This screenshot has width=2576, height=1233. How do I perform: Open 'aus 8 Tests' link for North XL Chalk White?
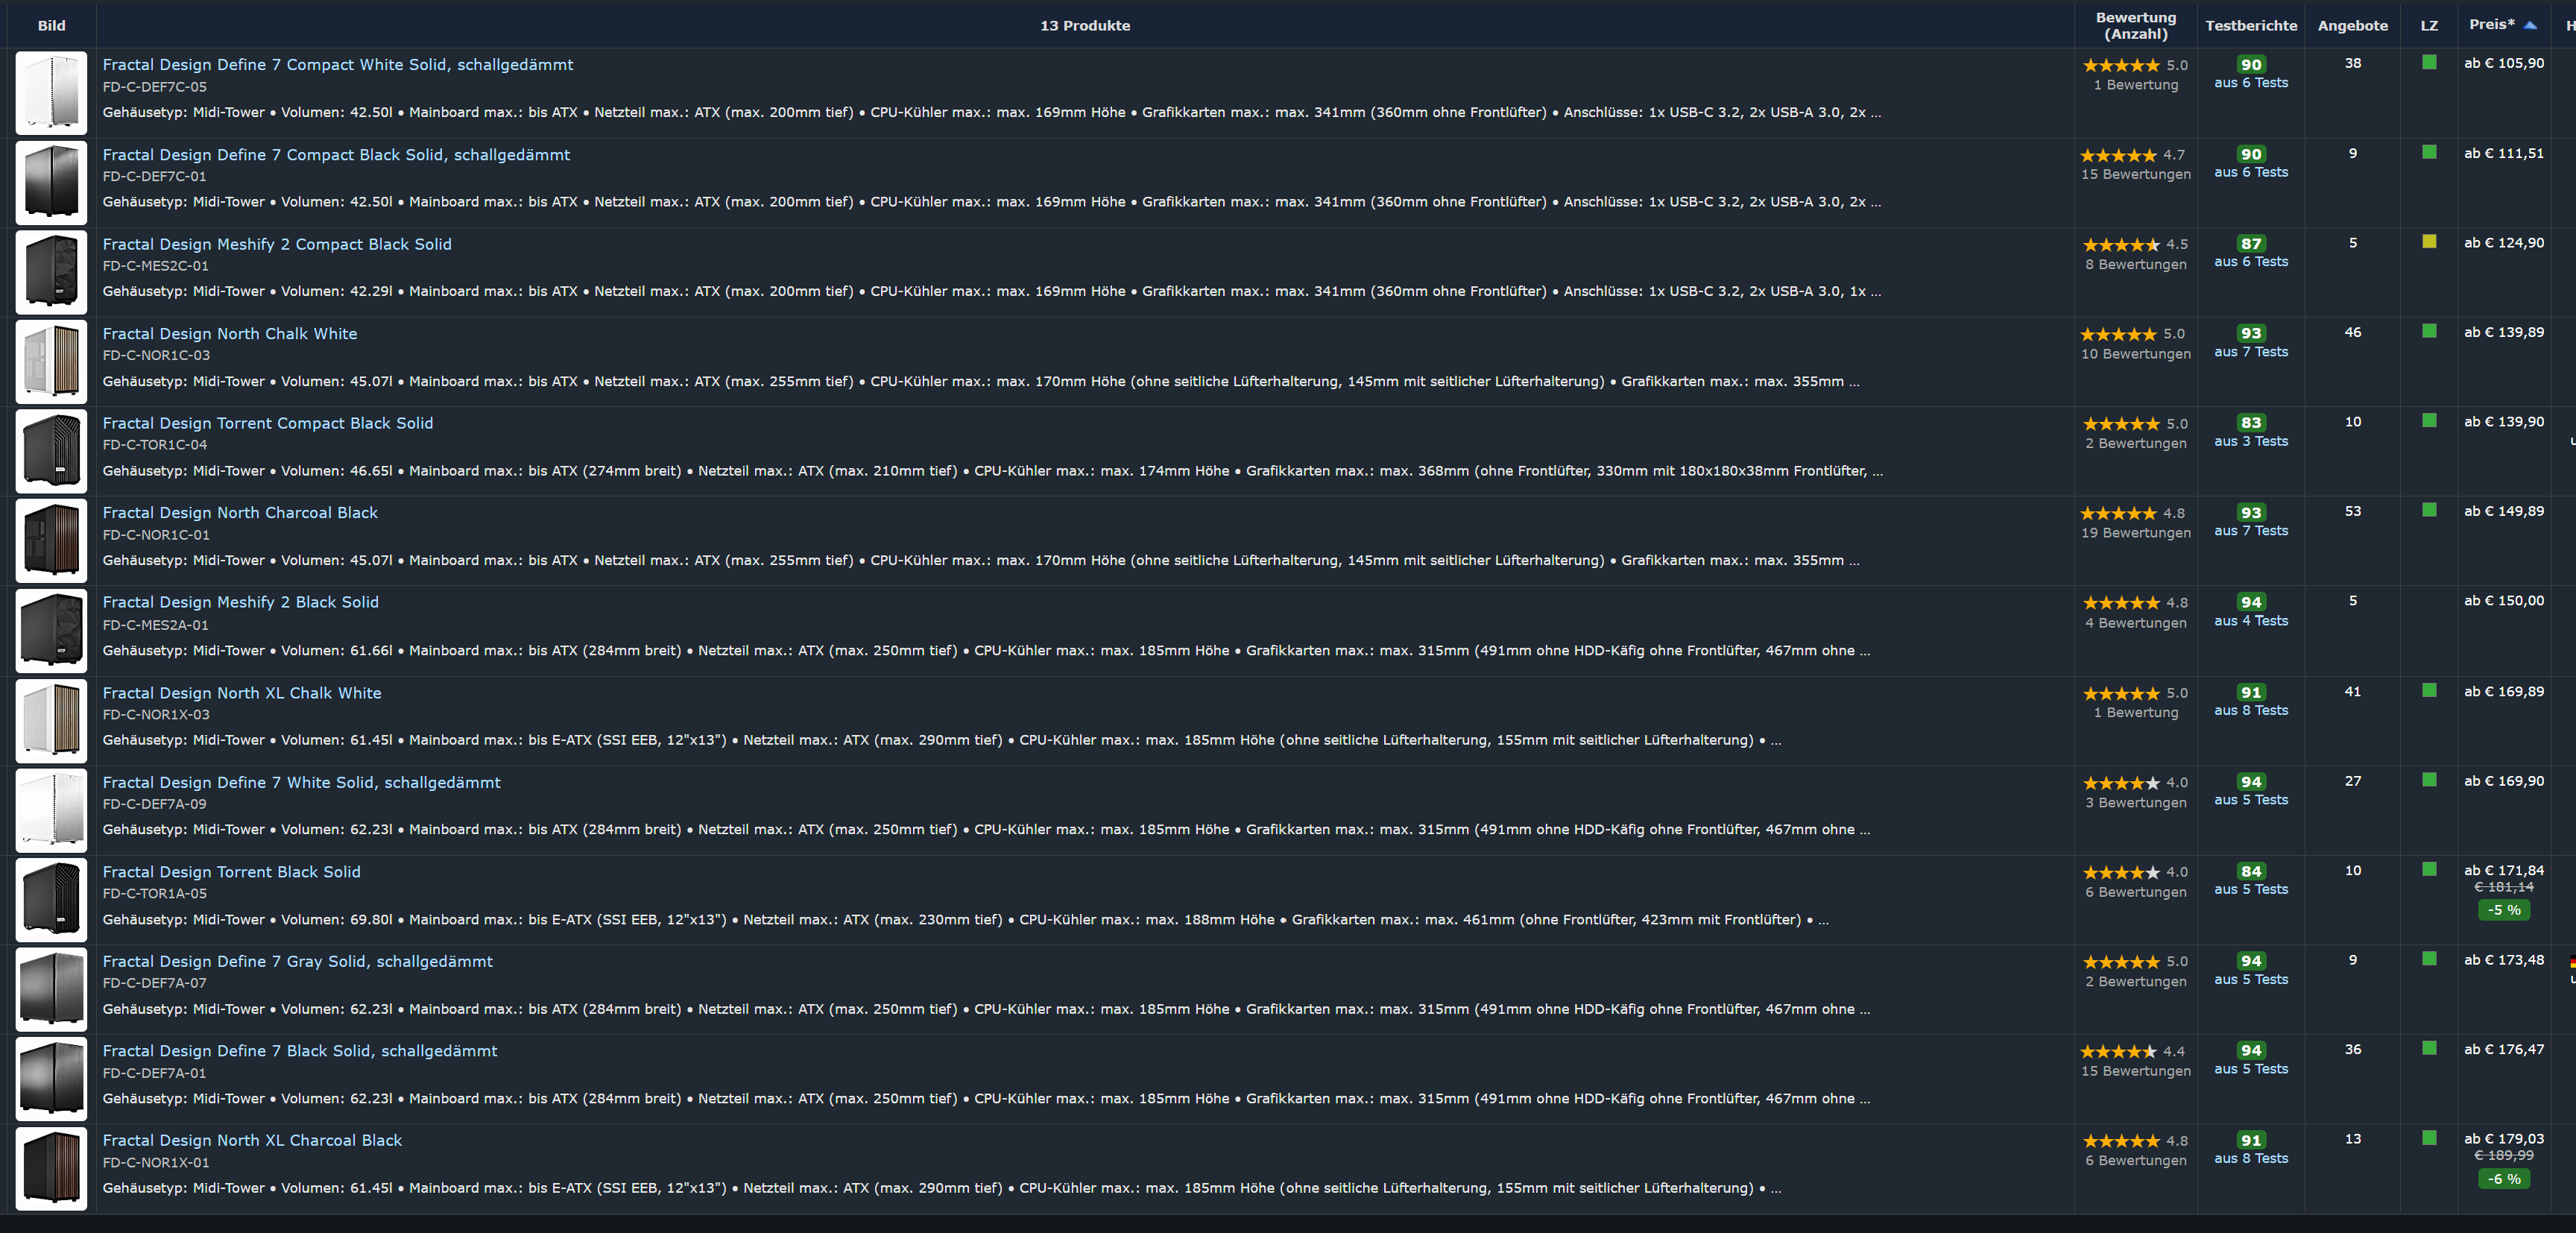point(2250,710)
